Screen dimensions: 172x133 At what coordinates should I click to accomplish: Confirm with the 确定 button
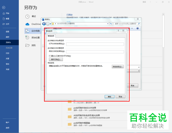click(109, 97)
